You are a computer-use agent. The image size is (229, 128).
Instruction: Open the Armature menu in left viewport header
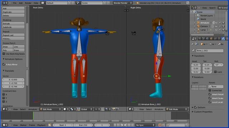(33, 109)
